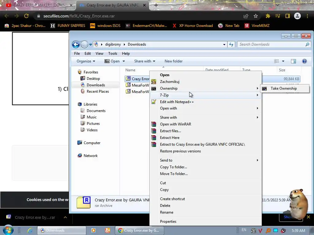The height and width of the screenshot is (235, 314).
Task: Open the VineMEMZ bookmark
Action: point(257,26)
